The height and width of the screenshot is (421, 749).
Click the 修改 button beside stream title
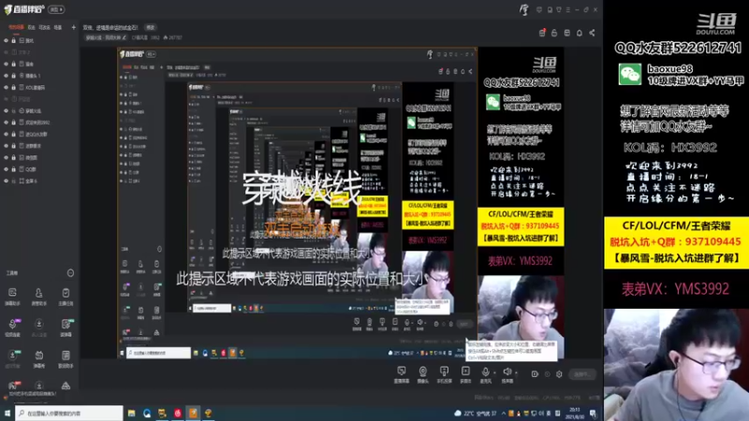click(x=151, y=27)
